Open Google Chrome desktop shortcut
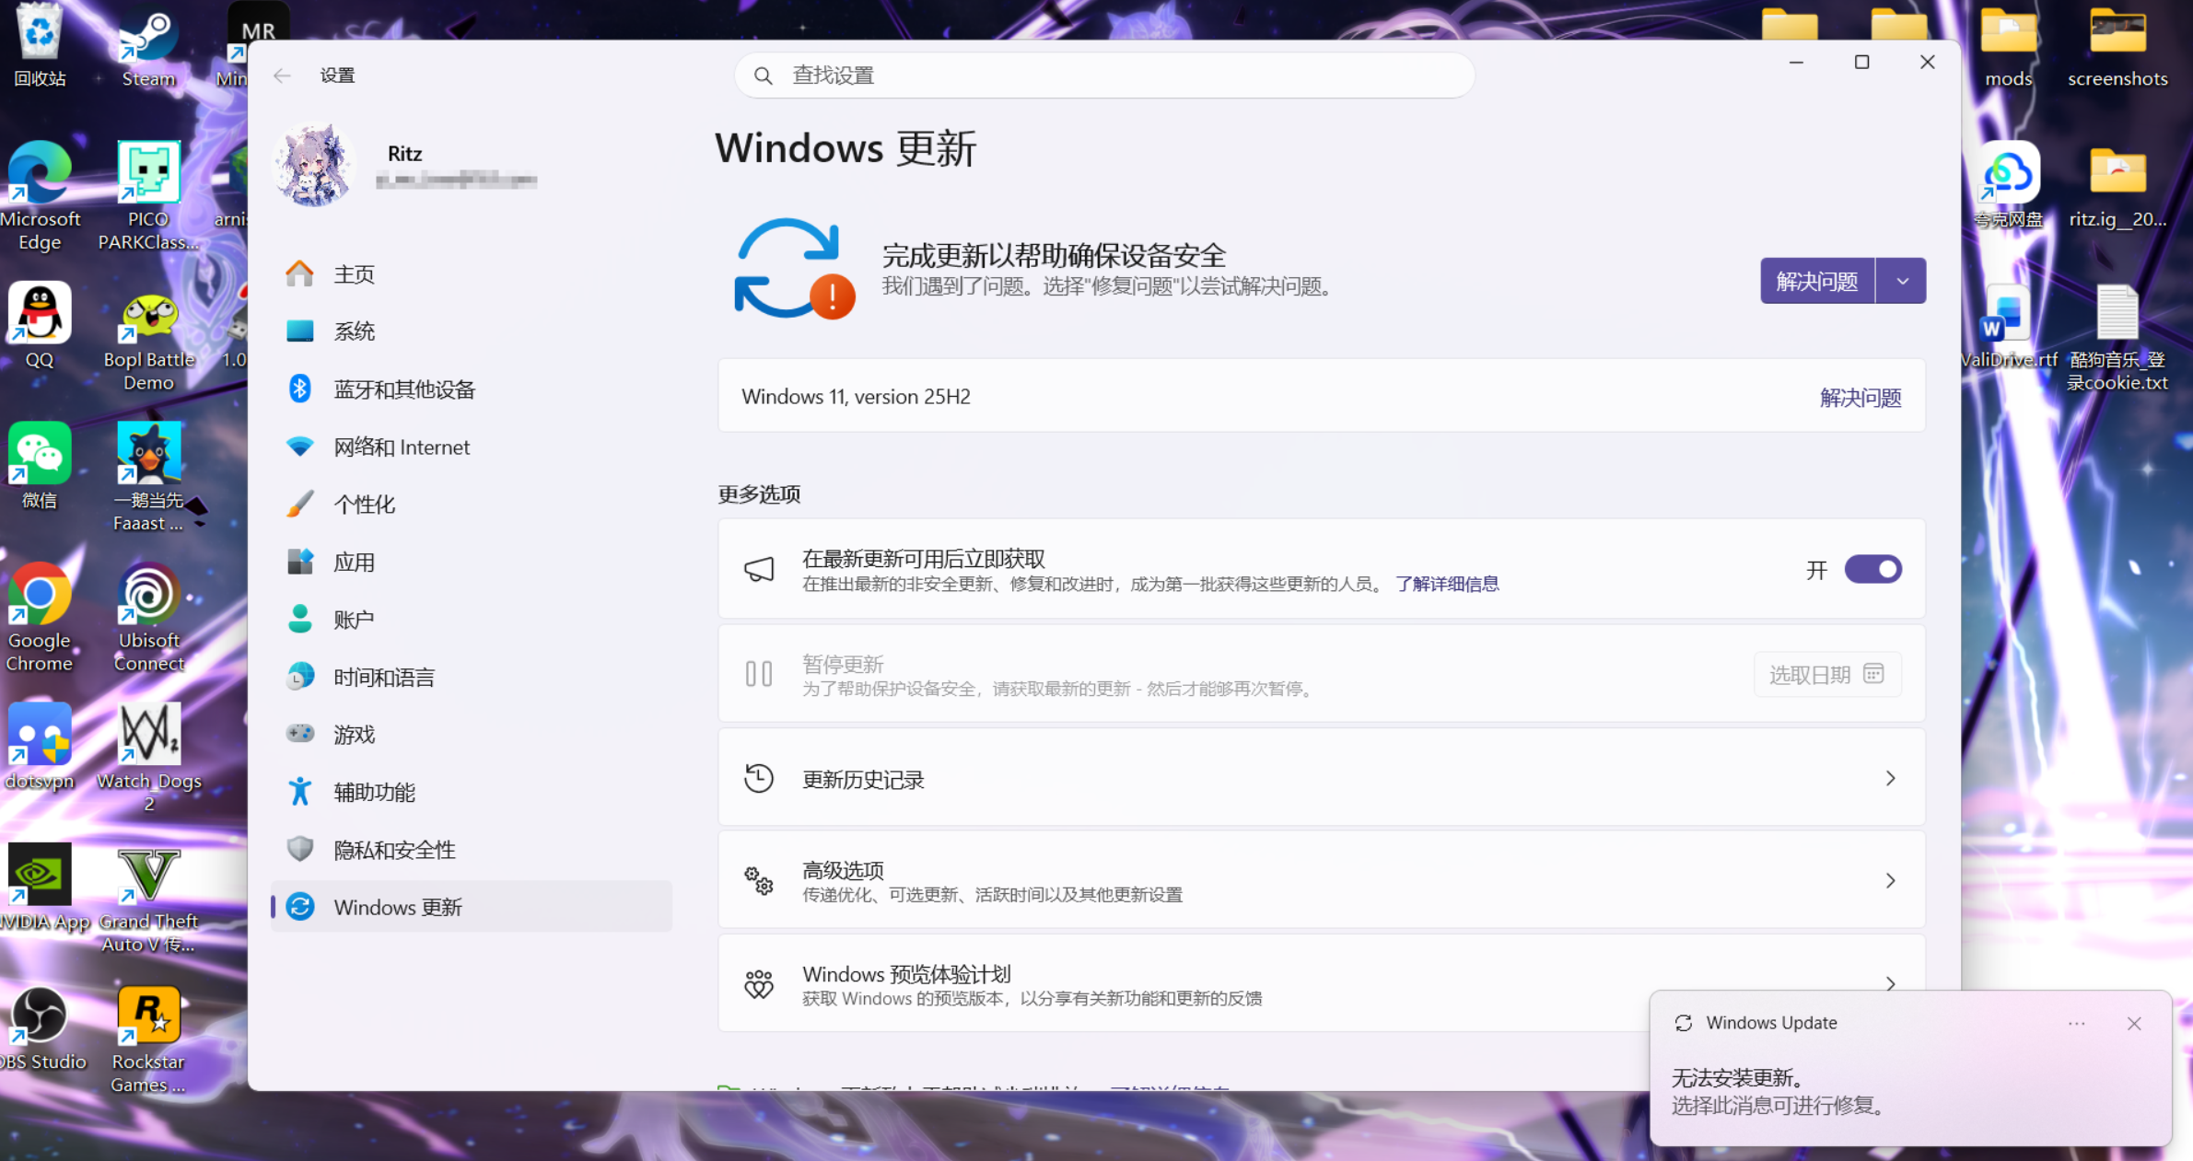2193x1161 pixels. coord(40,618)
